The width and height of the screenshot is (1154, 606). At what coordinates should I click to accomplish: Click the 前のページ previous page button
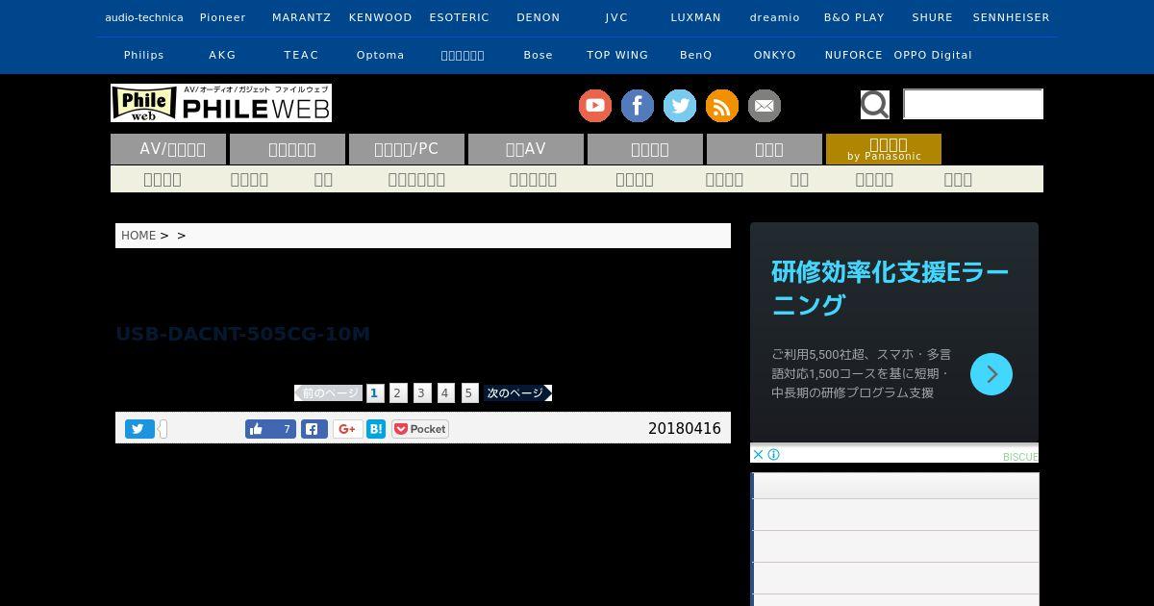coord(328,392)
